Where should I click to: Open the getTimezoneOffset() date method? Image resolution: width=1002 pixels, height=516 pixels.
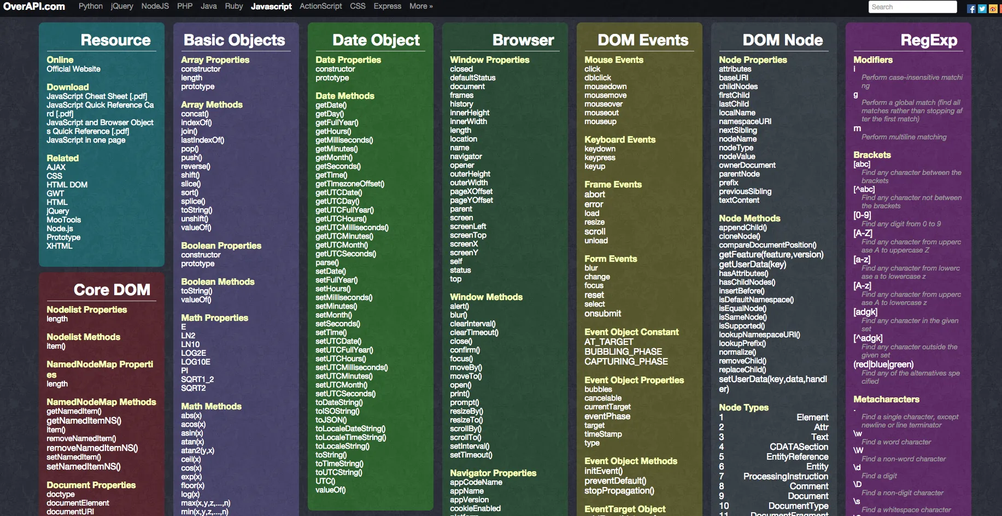point(350,184)
